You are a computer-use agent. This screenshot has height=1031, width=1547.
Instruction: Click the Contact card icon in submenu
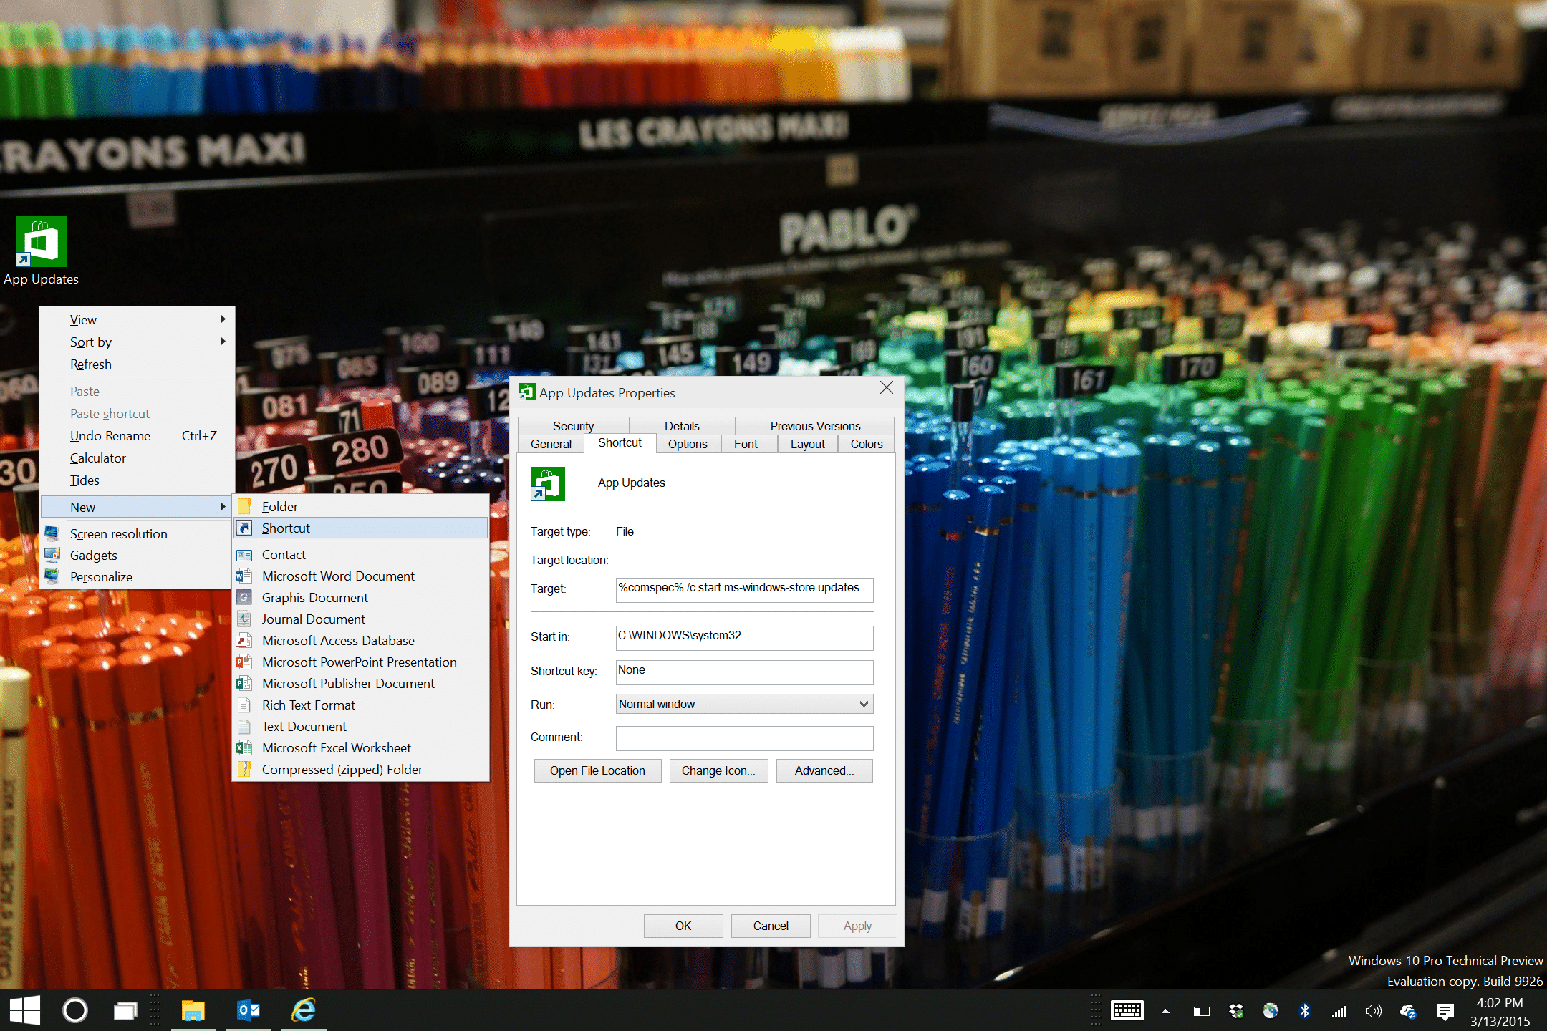click(x=244, y=555)
